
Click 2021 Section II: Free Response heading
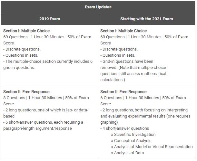[123, 92]
